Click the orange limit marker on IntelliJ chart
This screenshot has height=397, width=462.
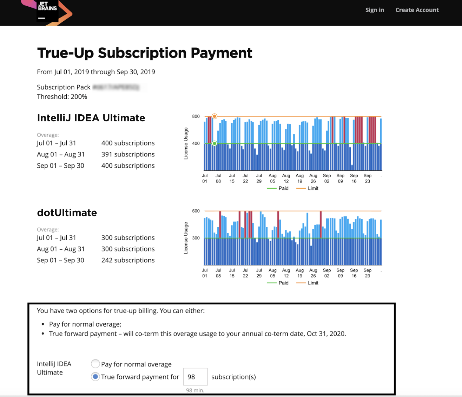214,116
